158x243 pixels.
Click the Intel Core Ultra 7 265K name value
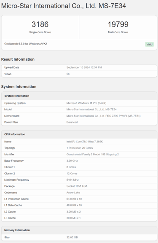click(x=85, y=142)
